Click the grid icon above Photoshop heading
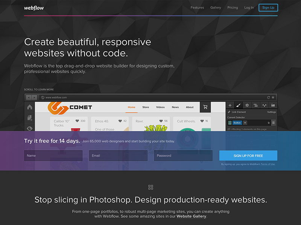The width and height of the screenshot is (301, 225). click(151, 187)
